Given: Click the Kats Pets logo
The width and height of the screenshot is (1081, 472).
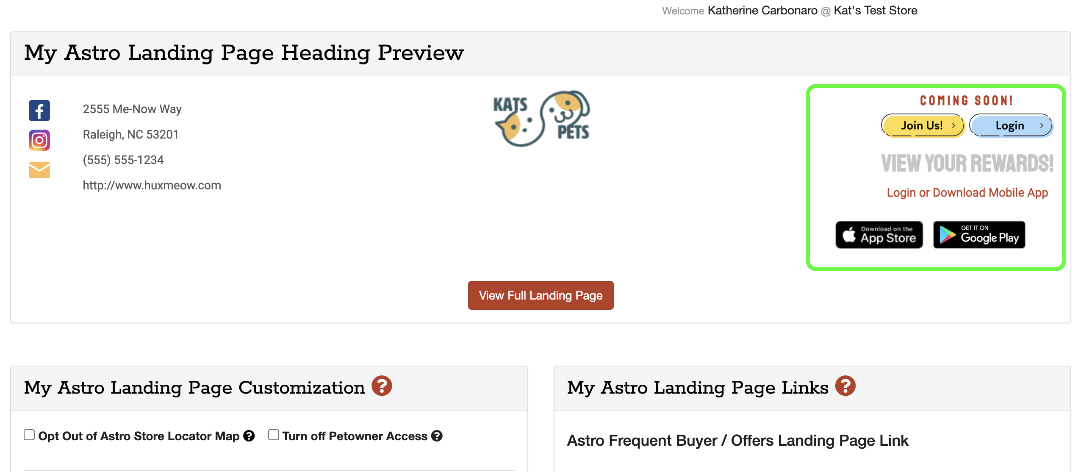Looking at the screenshot, I should click(x=541, y=119).
